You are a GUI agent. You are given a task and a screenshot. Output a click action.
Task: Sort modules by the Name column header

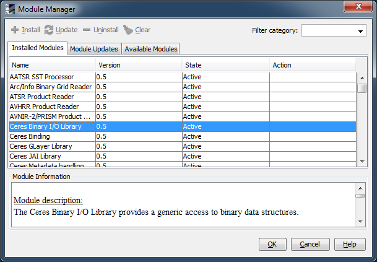click(52, 65)
